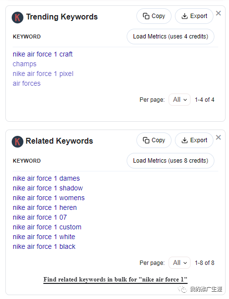This screenshot has width=229, height=299.
Task: Open the 'nike air force 1 craft' keyword
Action: 42,54
